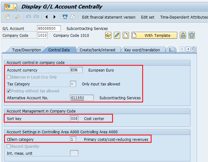The image size is (208, 162).
Task: Click the Create new account page icon
Action: [126, 35]
